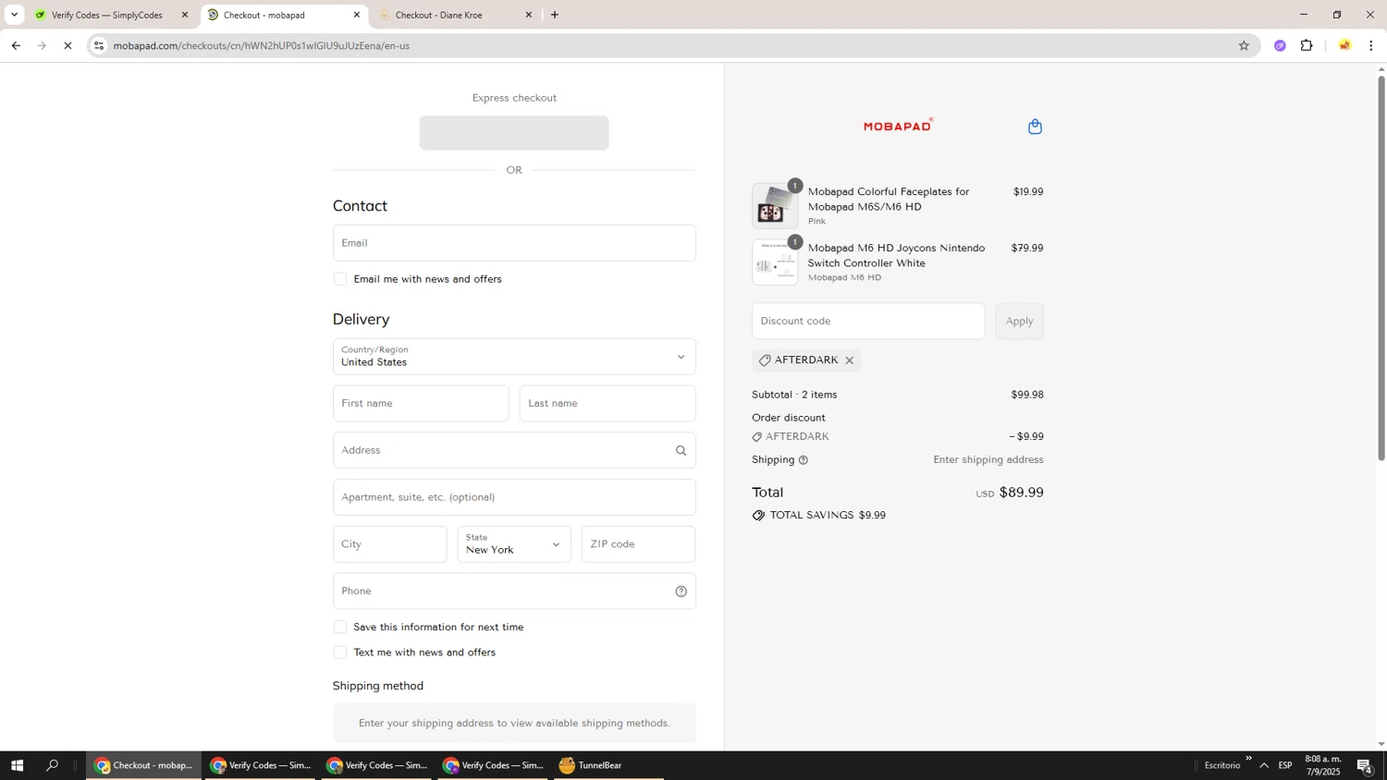Open the phone field help icon
1387x780 pixels.
click(x=681, y=591)
